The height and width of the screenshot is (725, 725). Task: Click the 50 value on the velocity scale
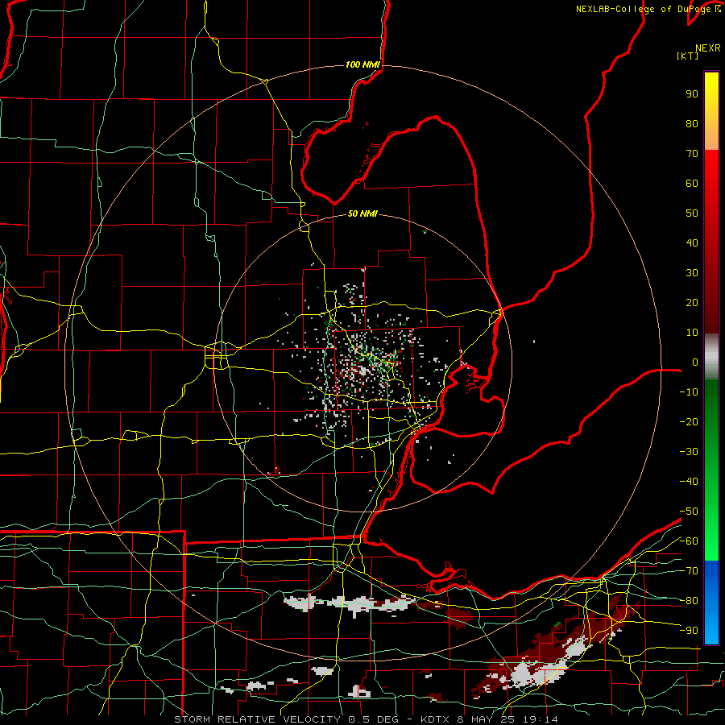692,213
